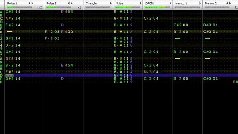Toggle the Pulse 2 channel header name
The image size is (238, 134).
(x=51, y=3)
